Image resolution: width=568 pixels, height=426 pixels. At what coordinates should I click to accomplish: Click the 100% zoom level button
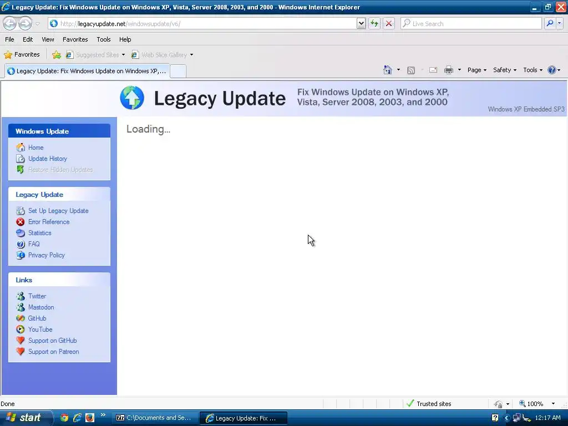coord(531,404)
